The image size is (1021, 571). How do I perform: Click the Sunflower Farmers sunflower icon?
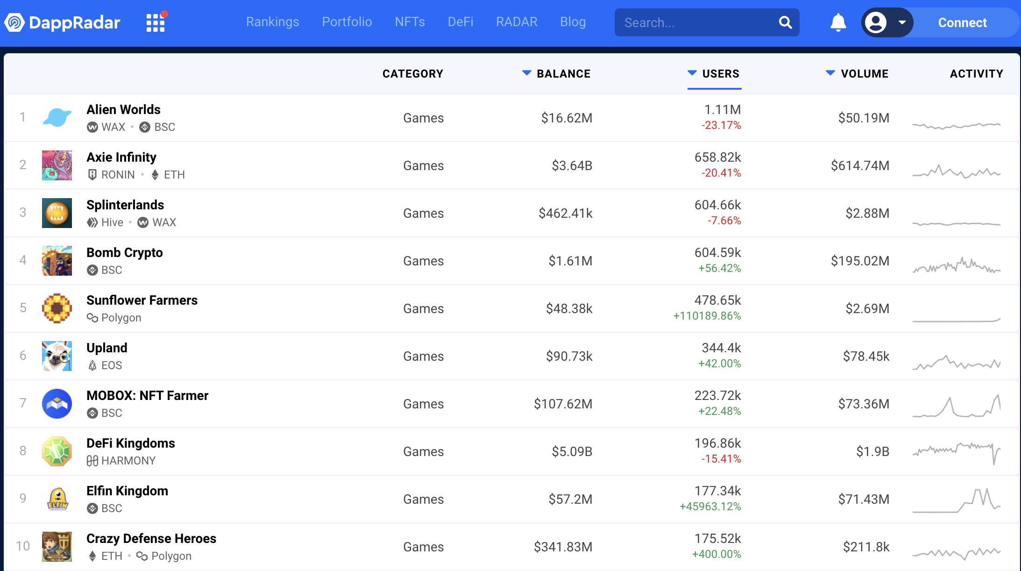[57, 308]
